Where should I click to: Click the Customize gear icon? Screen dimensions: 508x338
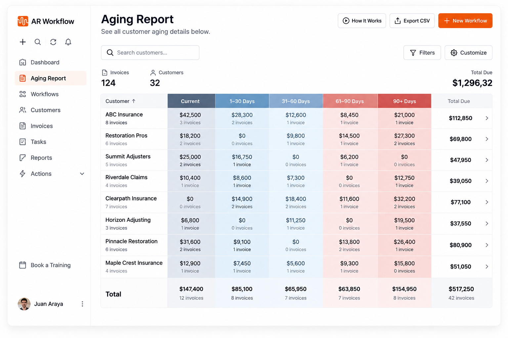(454, 53)
